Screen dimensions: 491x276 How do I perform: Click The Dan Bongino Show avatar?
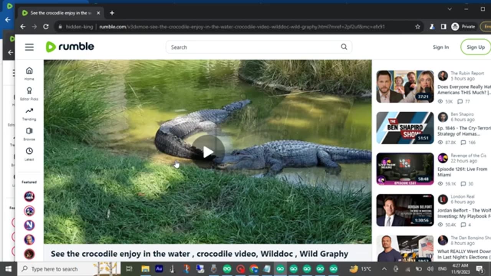(x=443, y=240)
